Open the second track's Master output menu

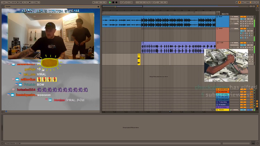pyautogui.click(x=234, y=28)
